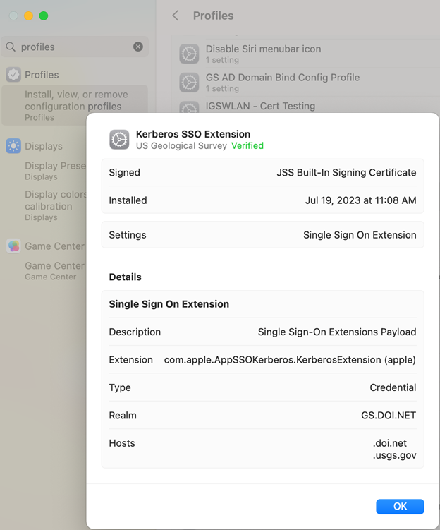The height and width of the screenshot is (530, 440).
Task: Select the Single Sign-On Extensions Payload description
Action: tap(337, 332)
